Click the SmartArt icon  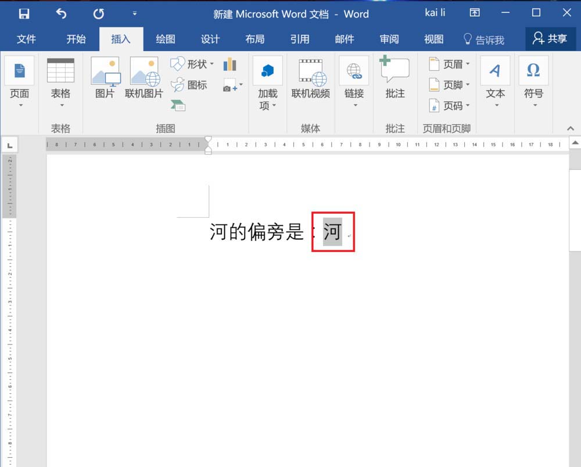click(178, 106)
